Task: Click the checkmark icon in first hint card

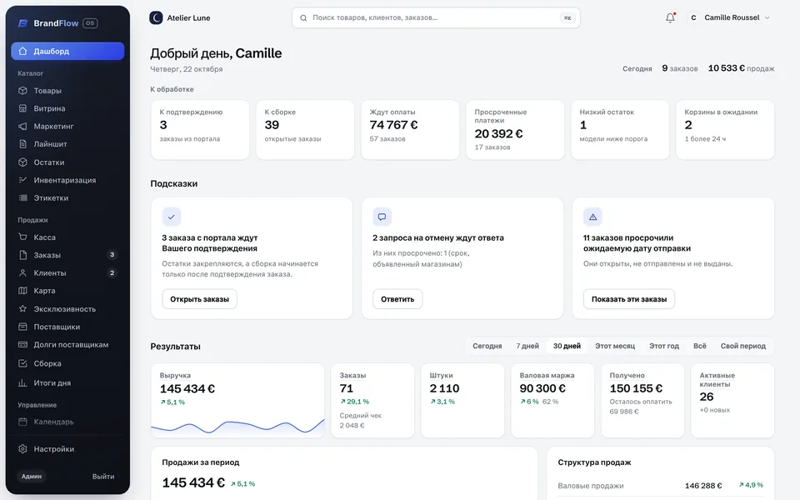Action: [172, 217]
